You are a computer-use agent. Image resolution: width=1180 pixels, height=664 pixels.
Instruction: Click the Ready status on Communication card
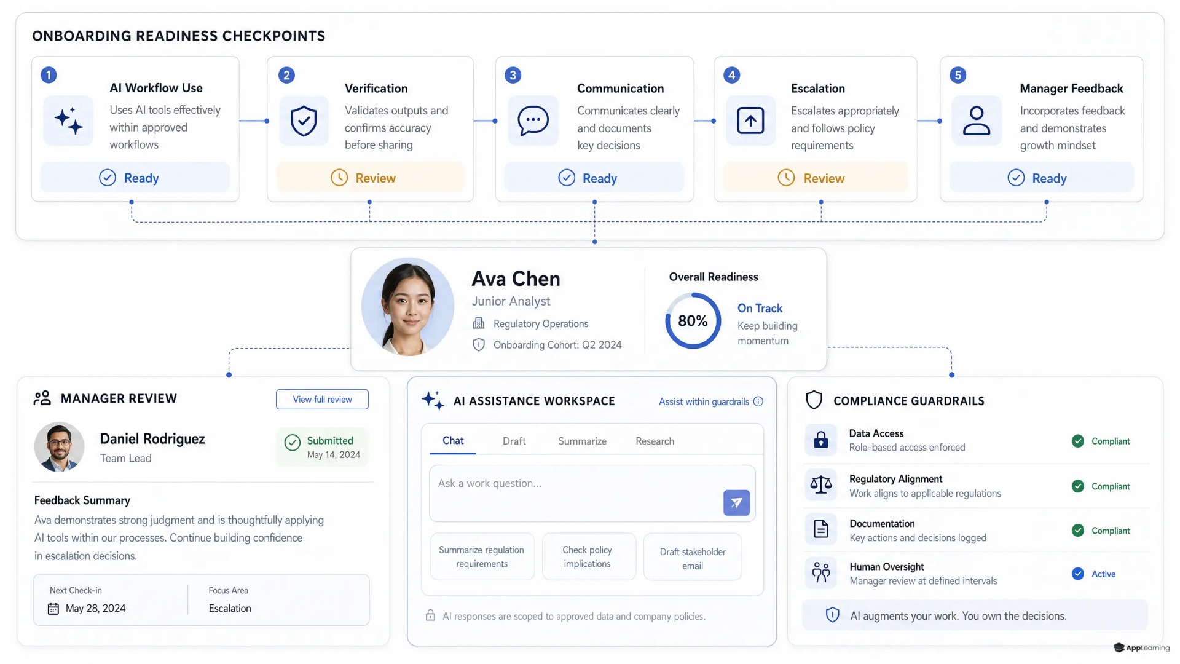tap(594, 178)
